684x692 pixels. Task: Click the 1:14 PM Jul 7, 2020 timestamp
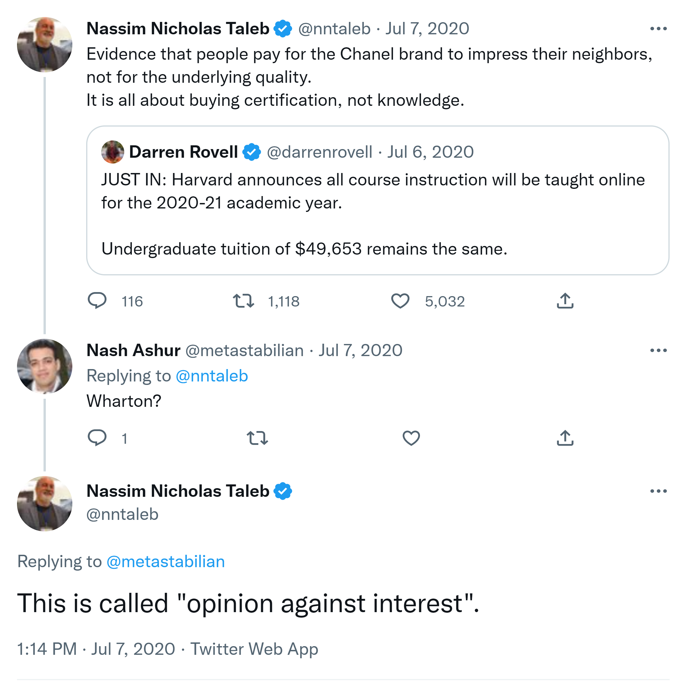point(96,649)
